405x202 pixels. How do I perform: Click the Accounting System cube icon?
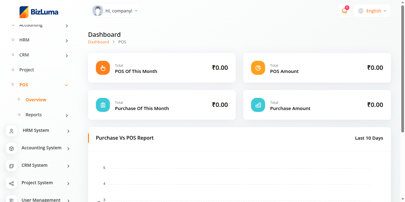click(12, 148)
